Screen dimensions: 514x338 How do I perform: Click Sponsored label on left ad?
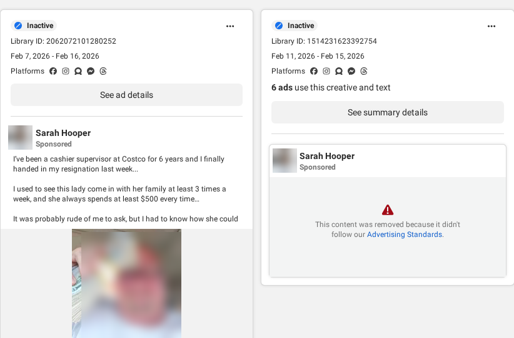54,144
